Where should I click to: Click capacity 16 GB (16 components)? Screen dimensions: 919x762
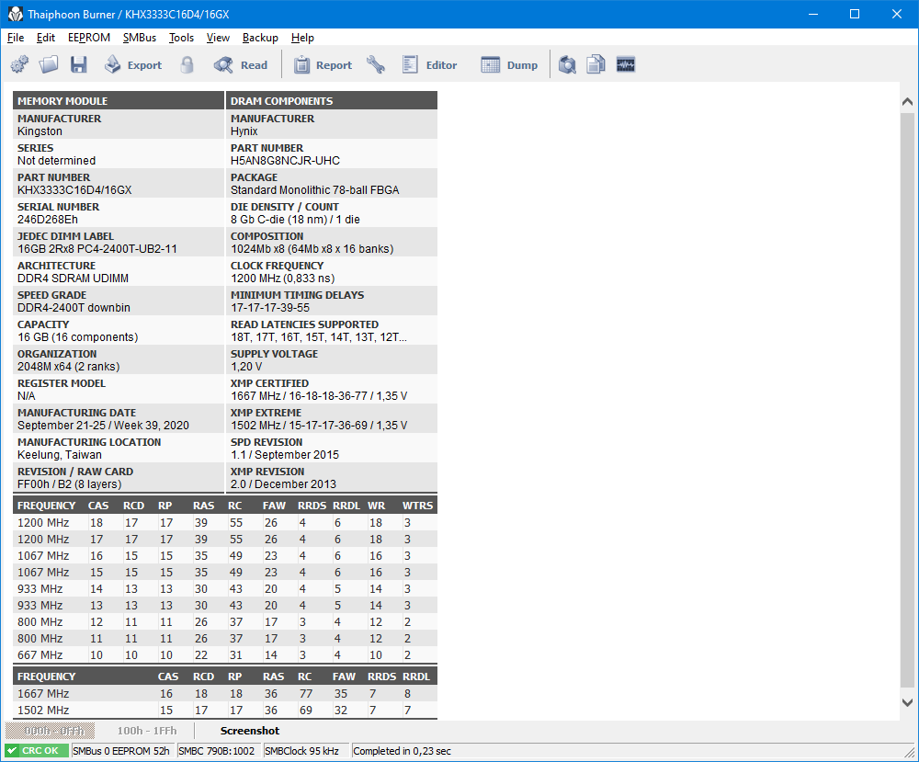tap(78, 336)
